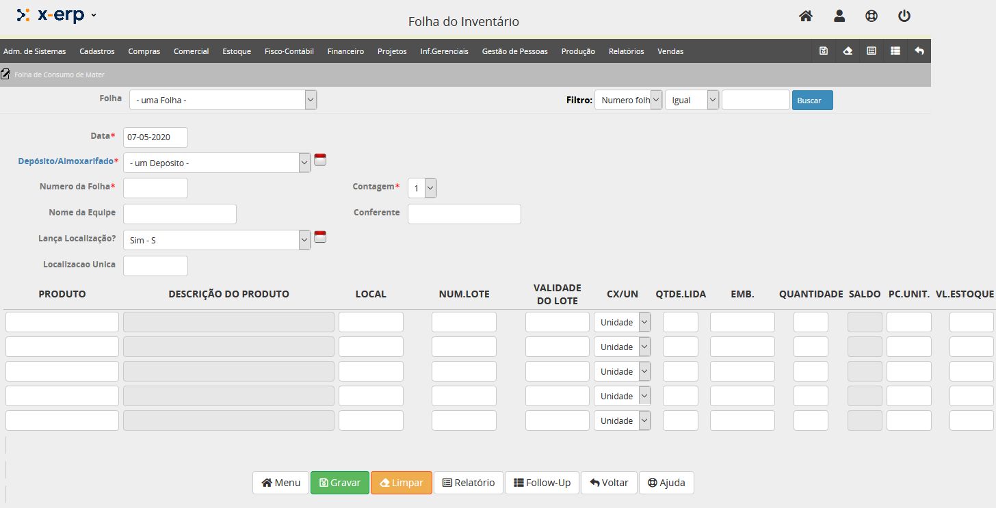This screenshot has height=508, width=996.
Task: Open the Fisco-Contábil menu
Action: pos(289,51)
